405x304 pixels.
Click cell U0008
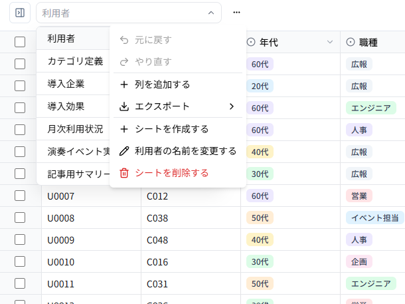[91, 218]
